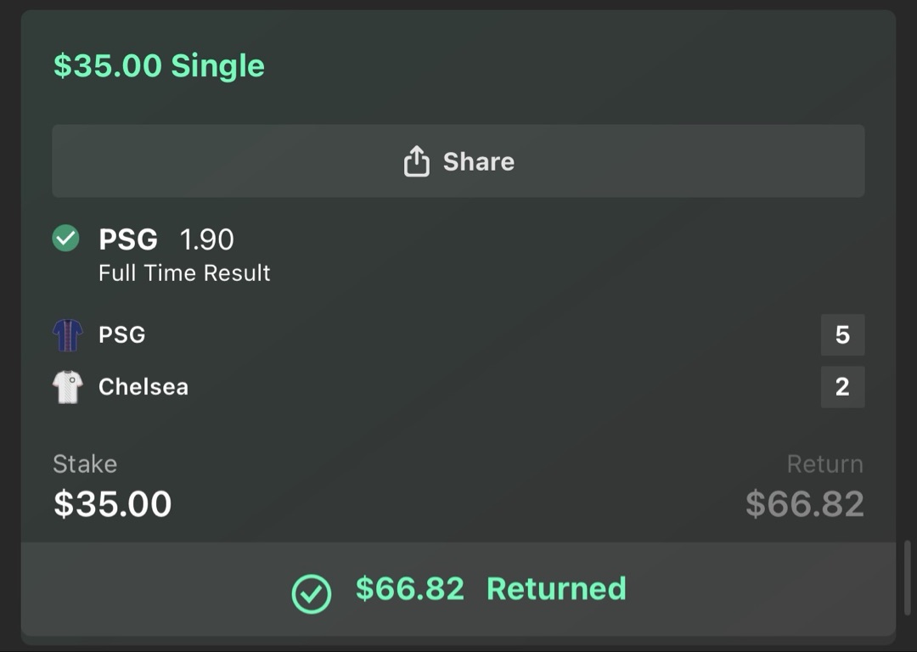Viewport: 917px width, 652px height.
Task: Click the PSG selection name in bold
Action: pyautogui.click(x=128, y=240)
